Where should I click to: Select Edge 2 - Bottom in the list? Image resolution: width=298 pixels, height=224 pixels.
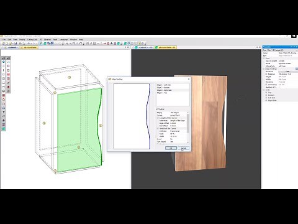[173, 88]
